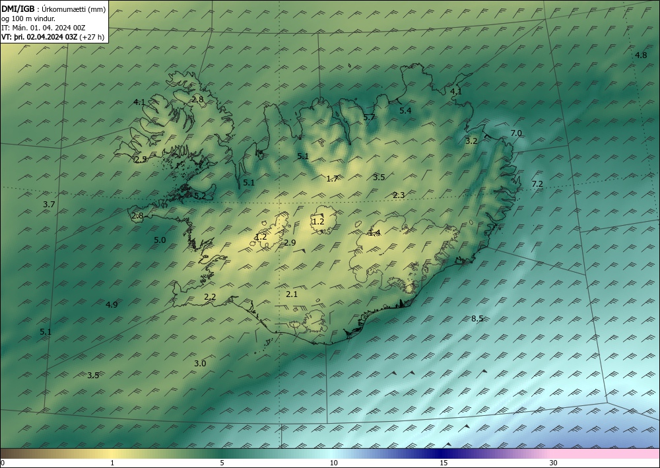This screenshot has width=660, height=468.
Task: Click the 7.2 precipitation value label
Action: (x=537, y=184)
